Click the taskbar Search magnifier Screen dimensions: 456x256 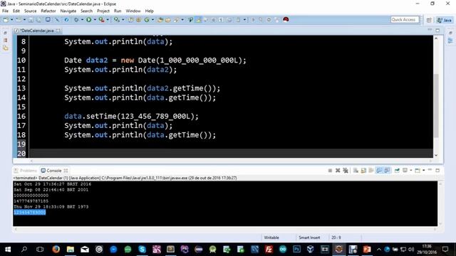(x=24, y=250)
